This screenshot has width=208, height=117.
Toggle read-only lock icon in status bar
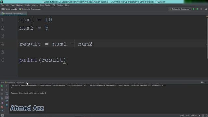tap(199, 116)
